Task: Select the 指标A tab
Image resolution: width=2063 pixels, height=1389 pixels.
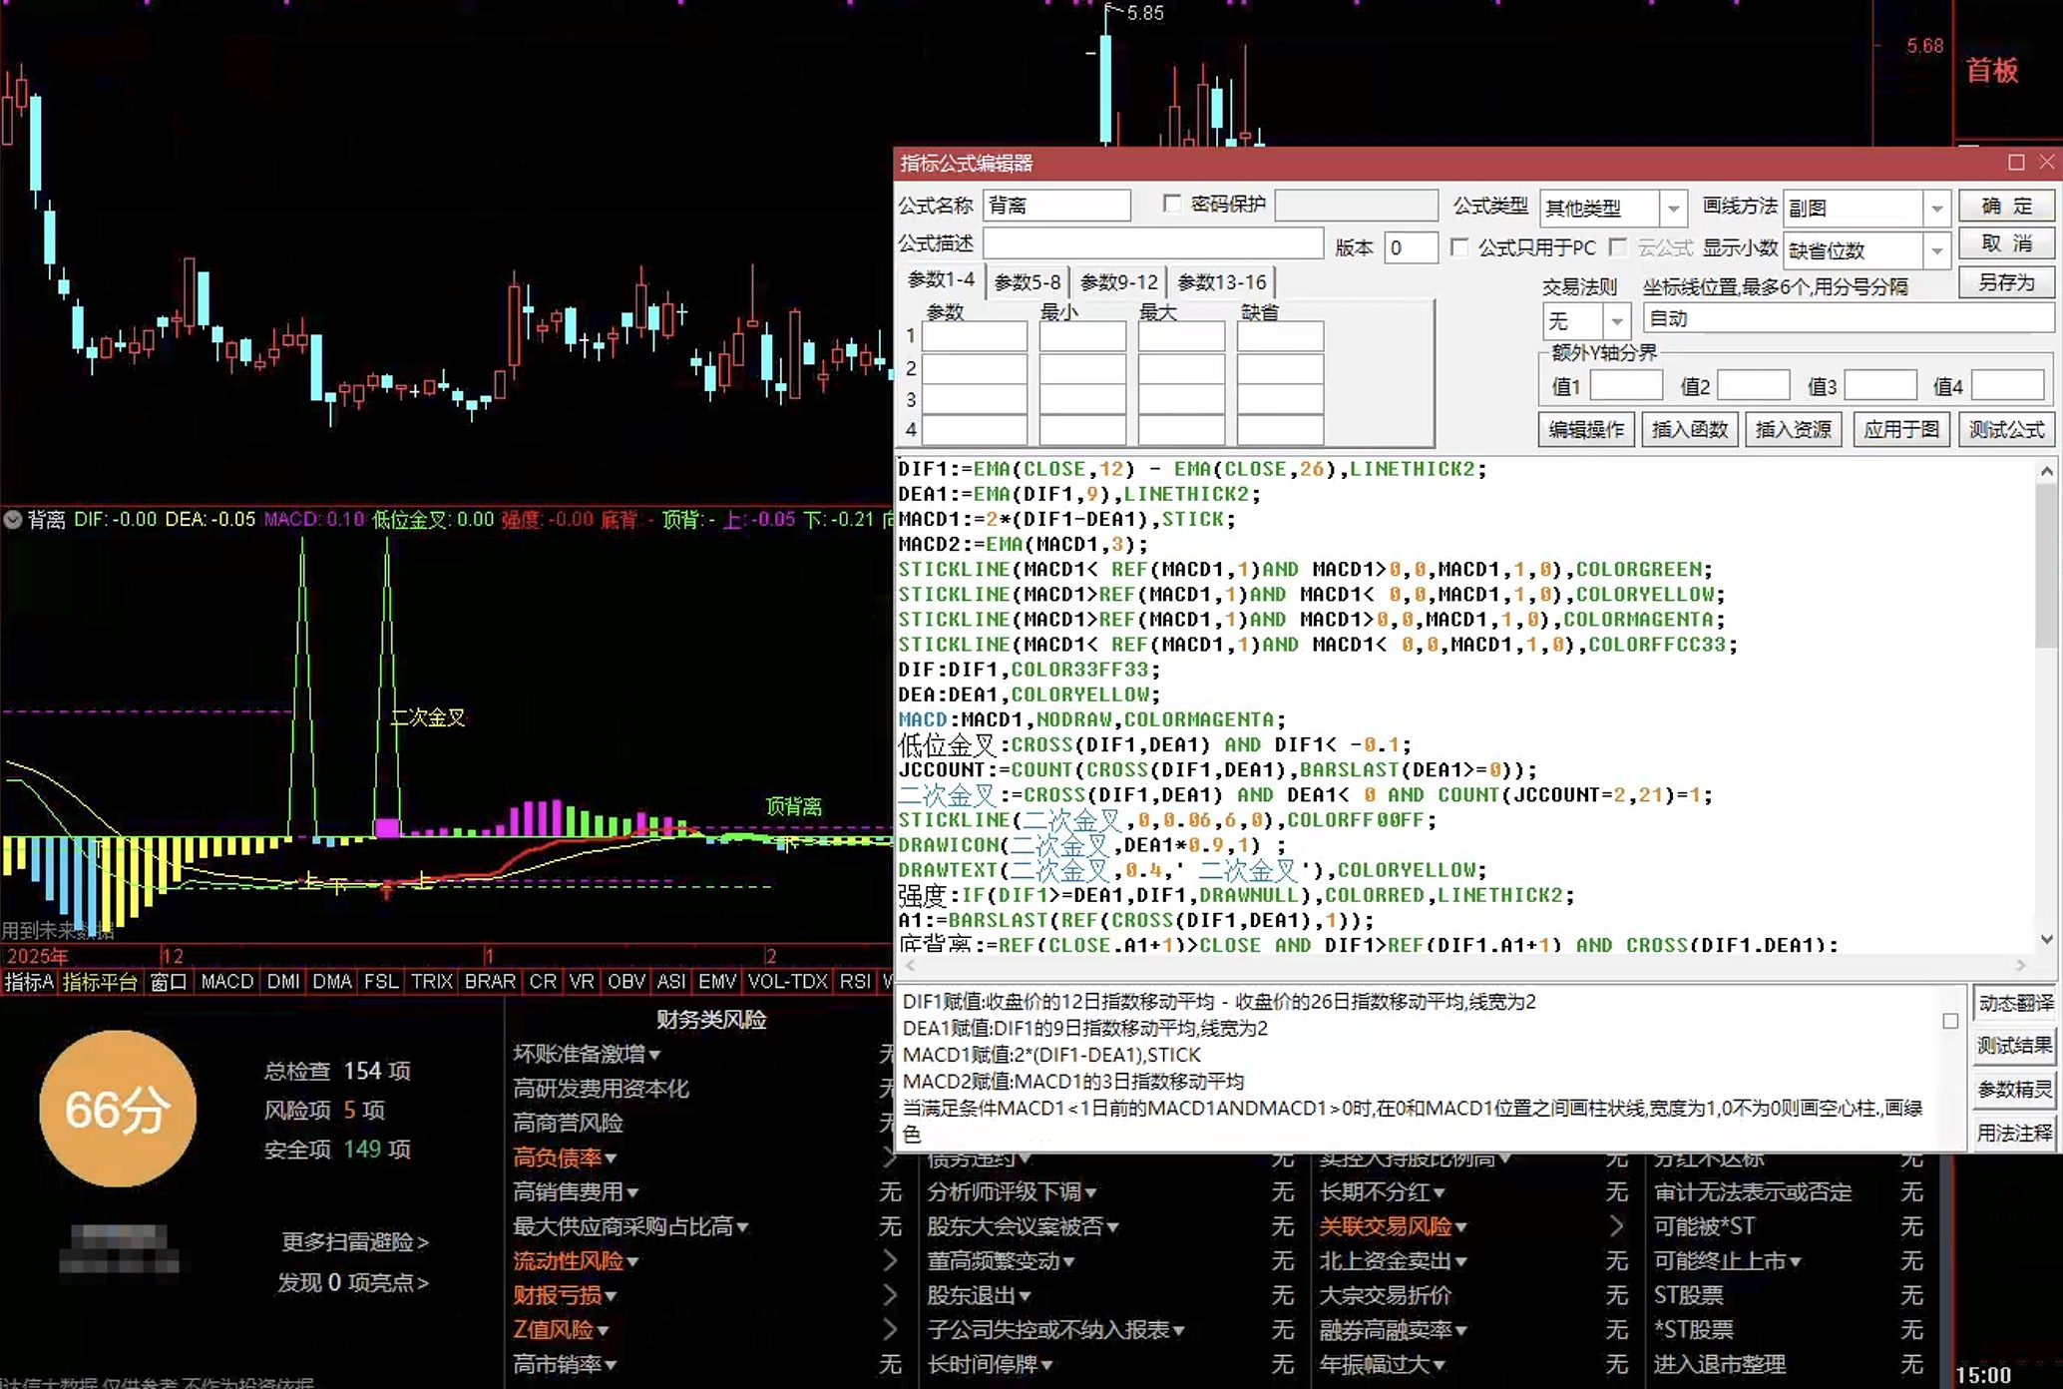Action: tap(29, 981)
